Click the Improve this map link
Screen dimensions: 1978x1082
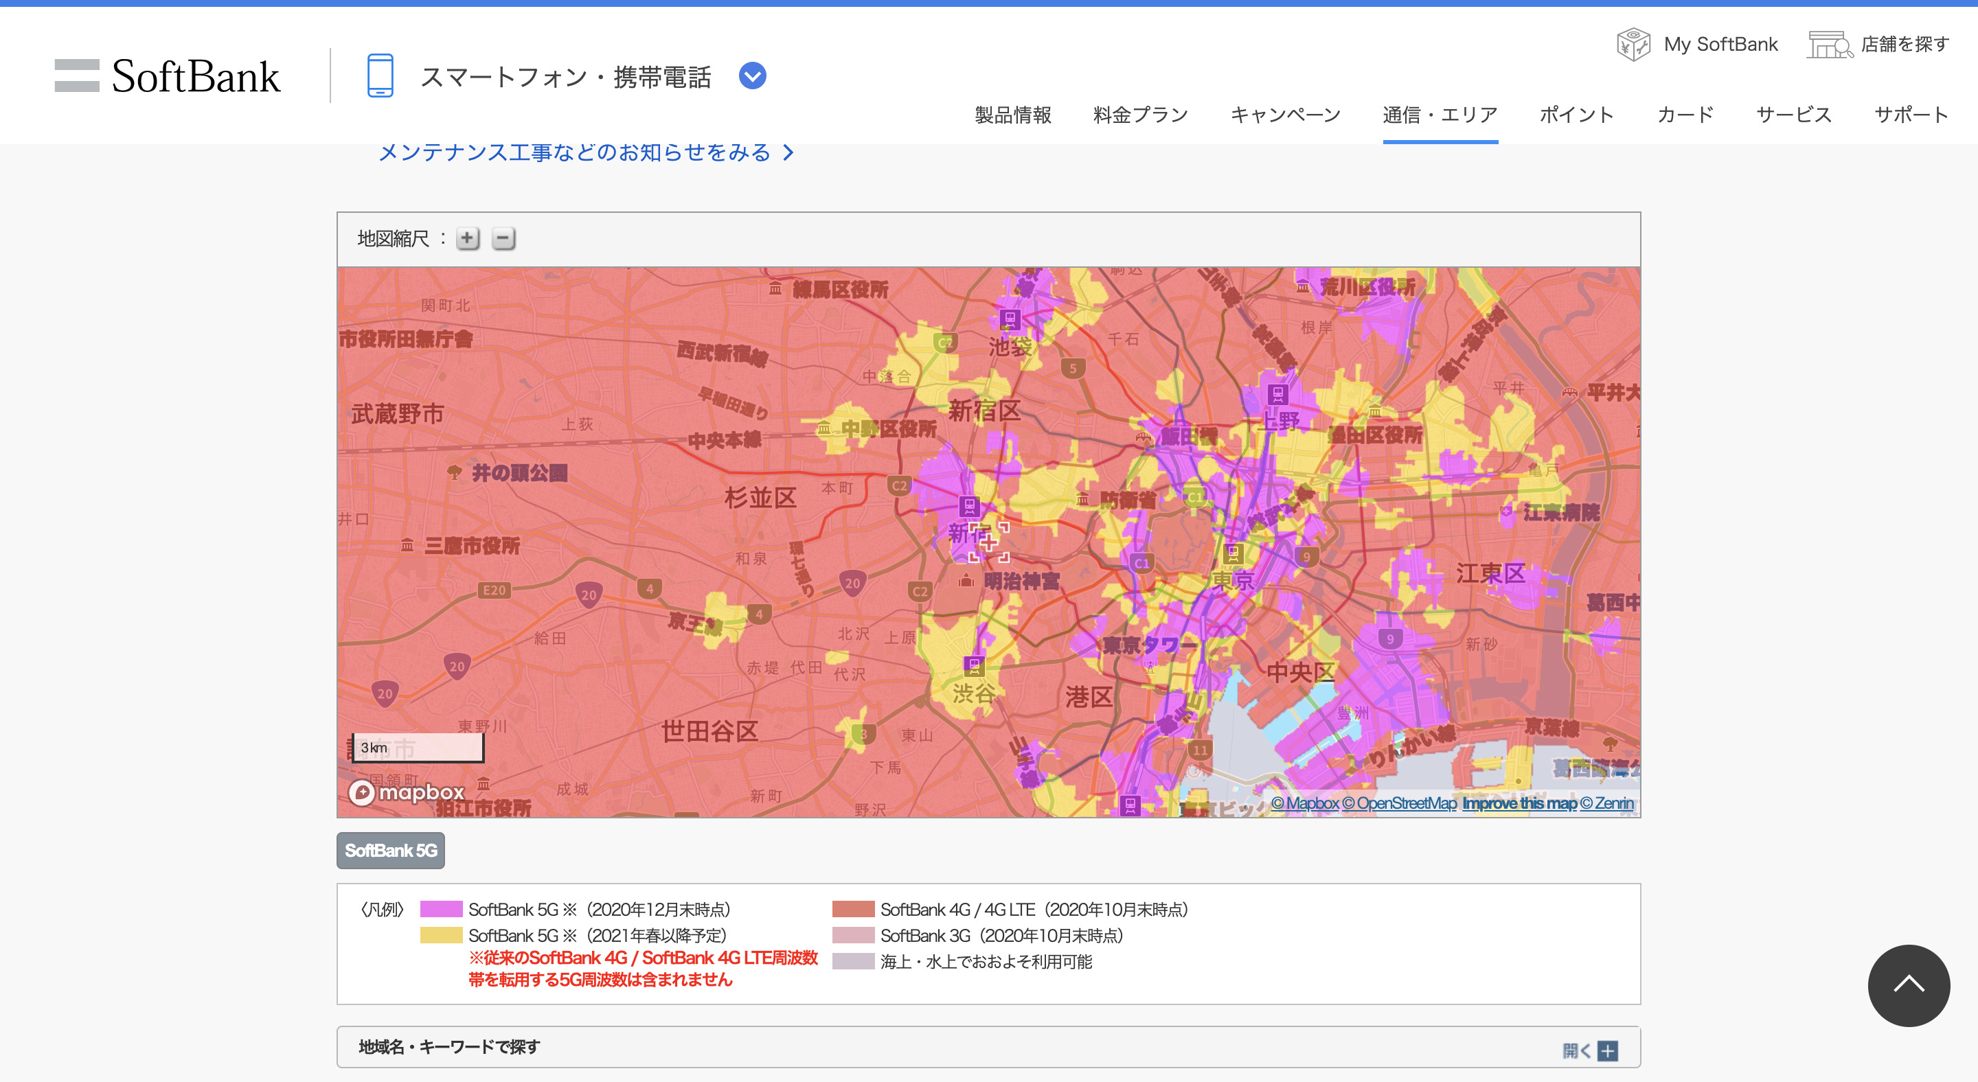(1519, 803)
